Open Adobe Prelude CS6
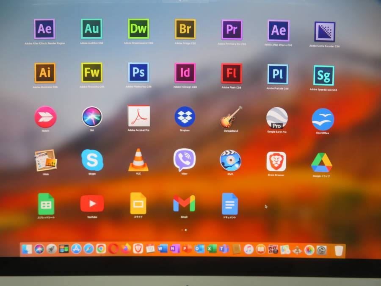 278,74
